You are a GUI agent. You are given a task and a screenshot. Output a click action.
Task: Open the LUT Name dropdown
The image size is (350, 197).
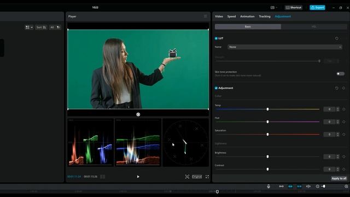(285, 47)
